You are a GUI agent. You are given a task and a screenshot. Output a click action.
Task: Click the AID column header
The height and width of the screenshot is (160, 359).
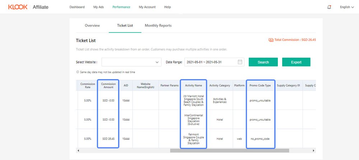tap(126, 86)
